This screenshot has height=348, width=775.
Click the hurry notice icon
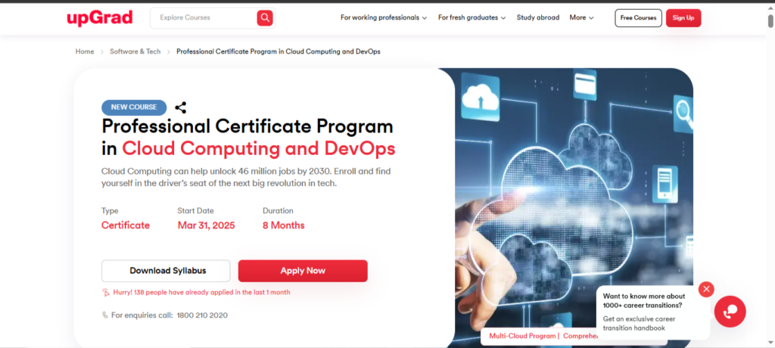coord(105,292)
